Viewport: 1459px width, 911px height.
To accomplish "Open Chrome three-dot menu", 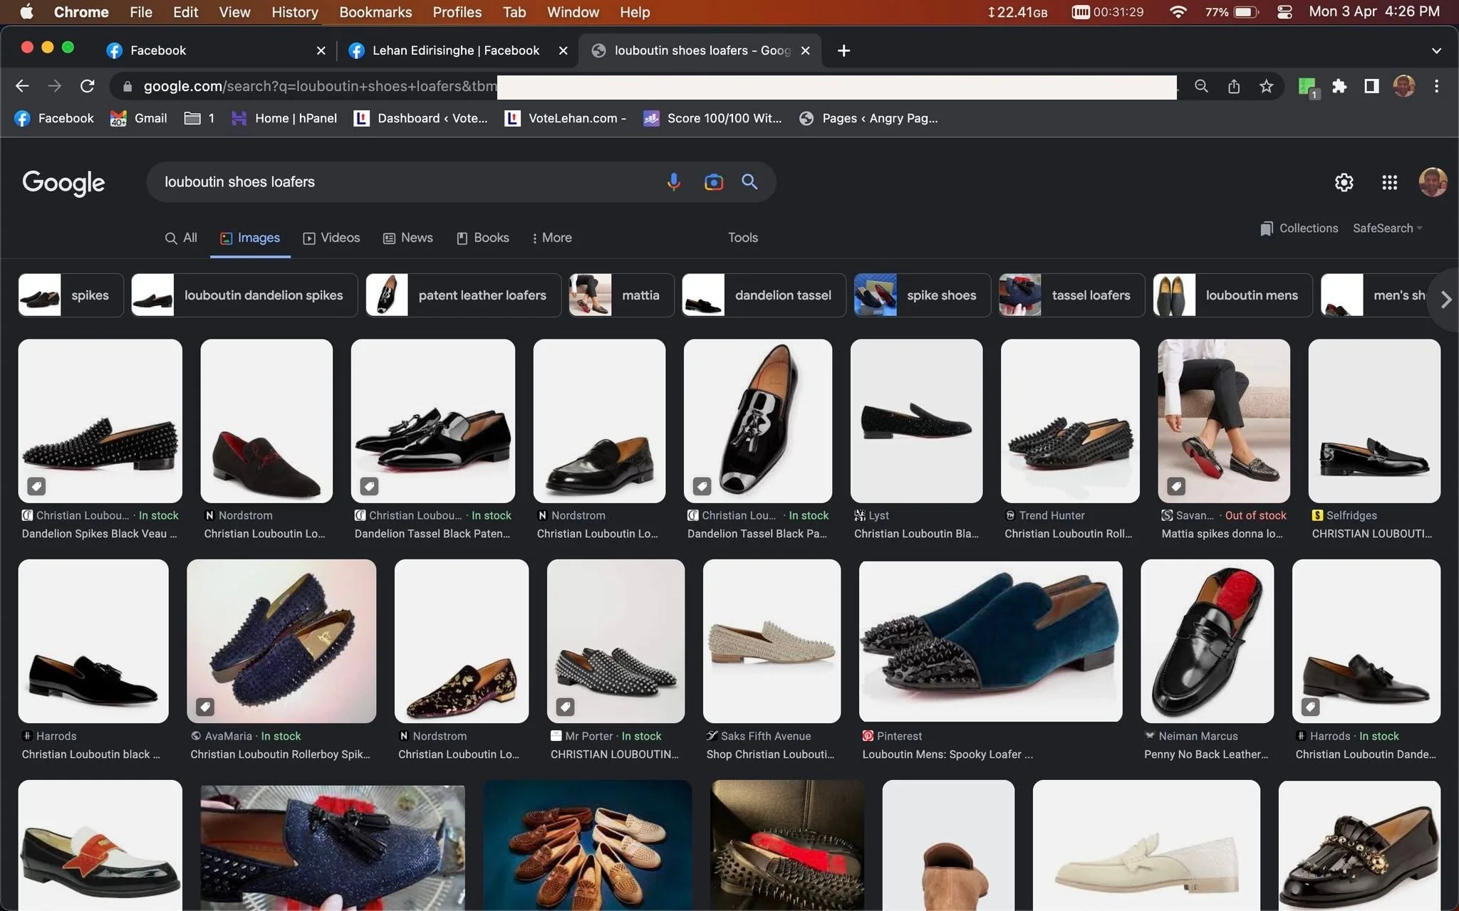I will click(x=1436, y=86).
